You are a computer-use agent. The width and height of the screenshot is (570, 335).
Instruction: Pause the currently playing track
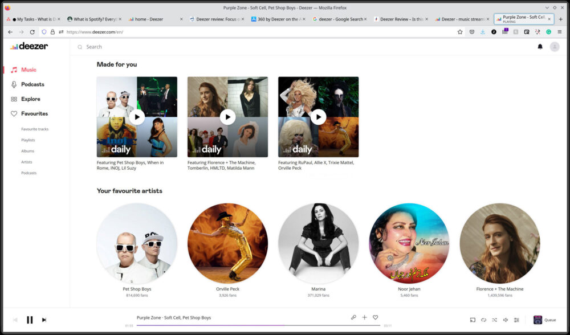point(30,320)
